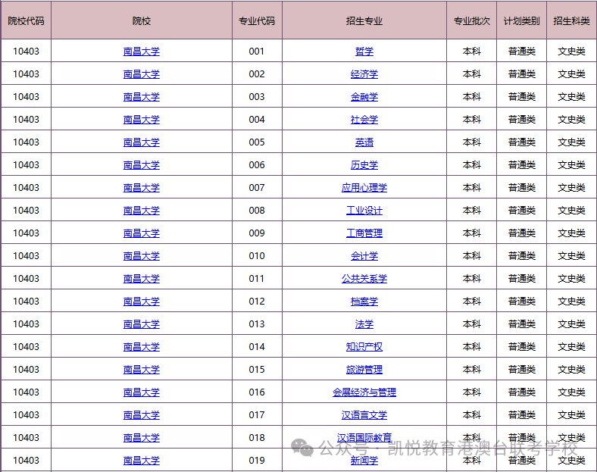
Task: Select the 知识产权 major link
Action: coord(364,347)
